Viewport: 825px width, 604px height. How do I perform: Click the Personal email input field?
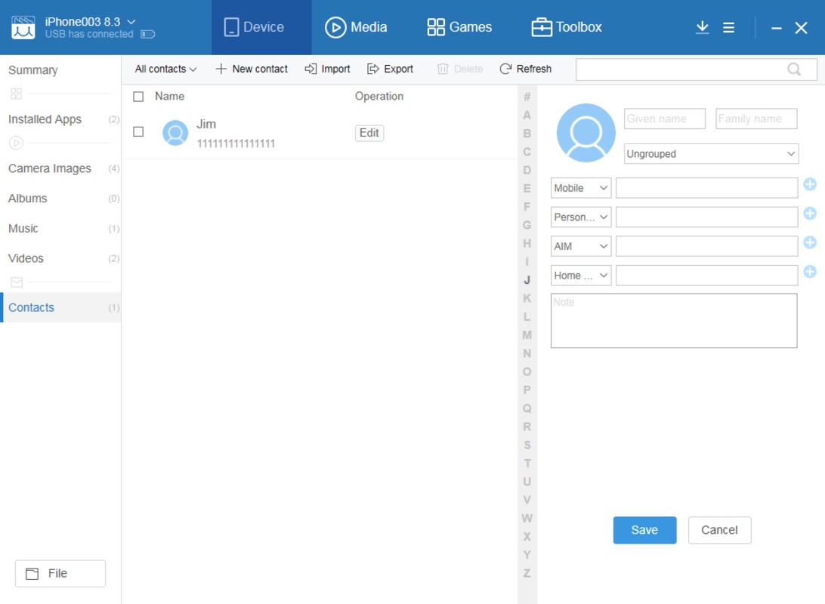706,217
